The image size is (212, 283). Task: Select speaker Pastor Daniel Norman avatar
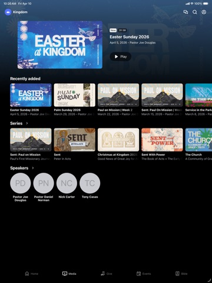(x=44, y=183)
